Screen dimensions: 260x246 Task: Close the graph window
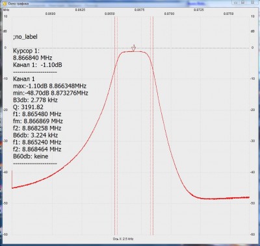click(x=252, y=3)
